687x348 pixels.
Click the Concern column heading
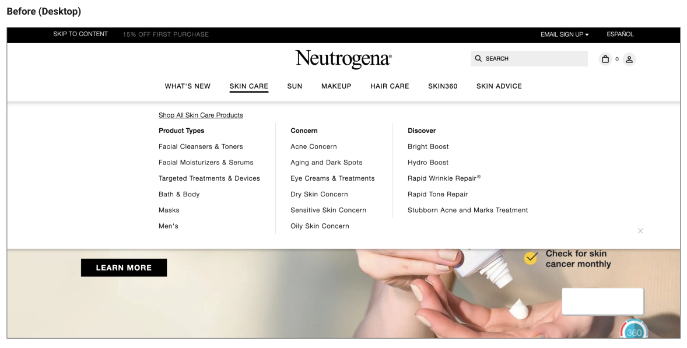click(x=304, y=131)
